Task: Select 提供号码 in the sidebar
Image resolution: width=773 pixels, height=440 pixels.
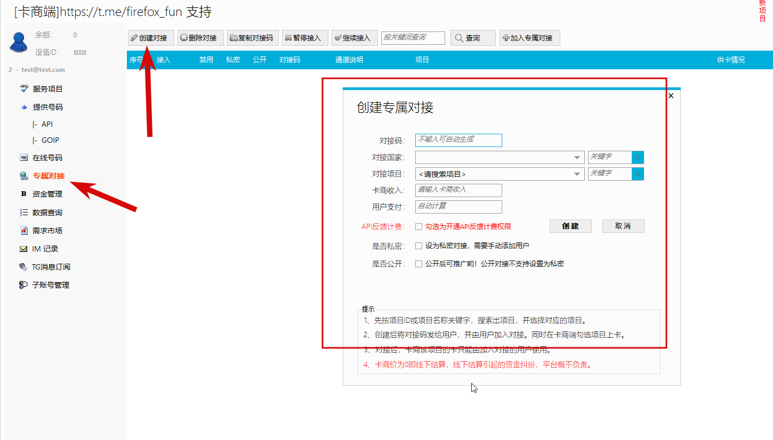Action: point(48,107)
